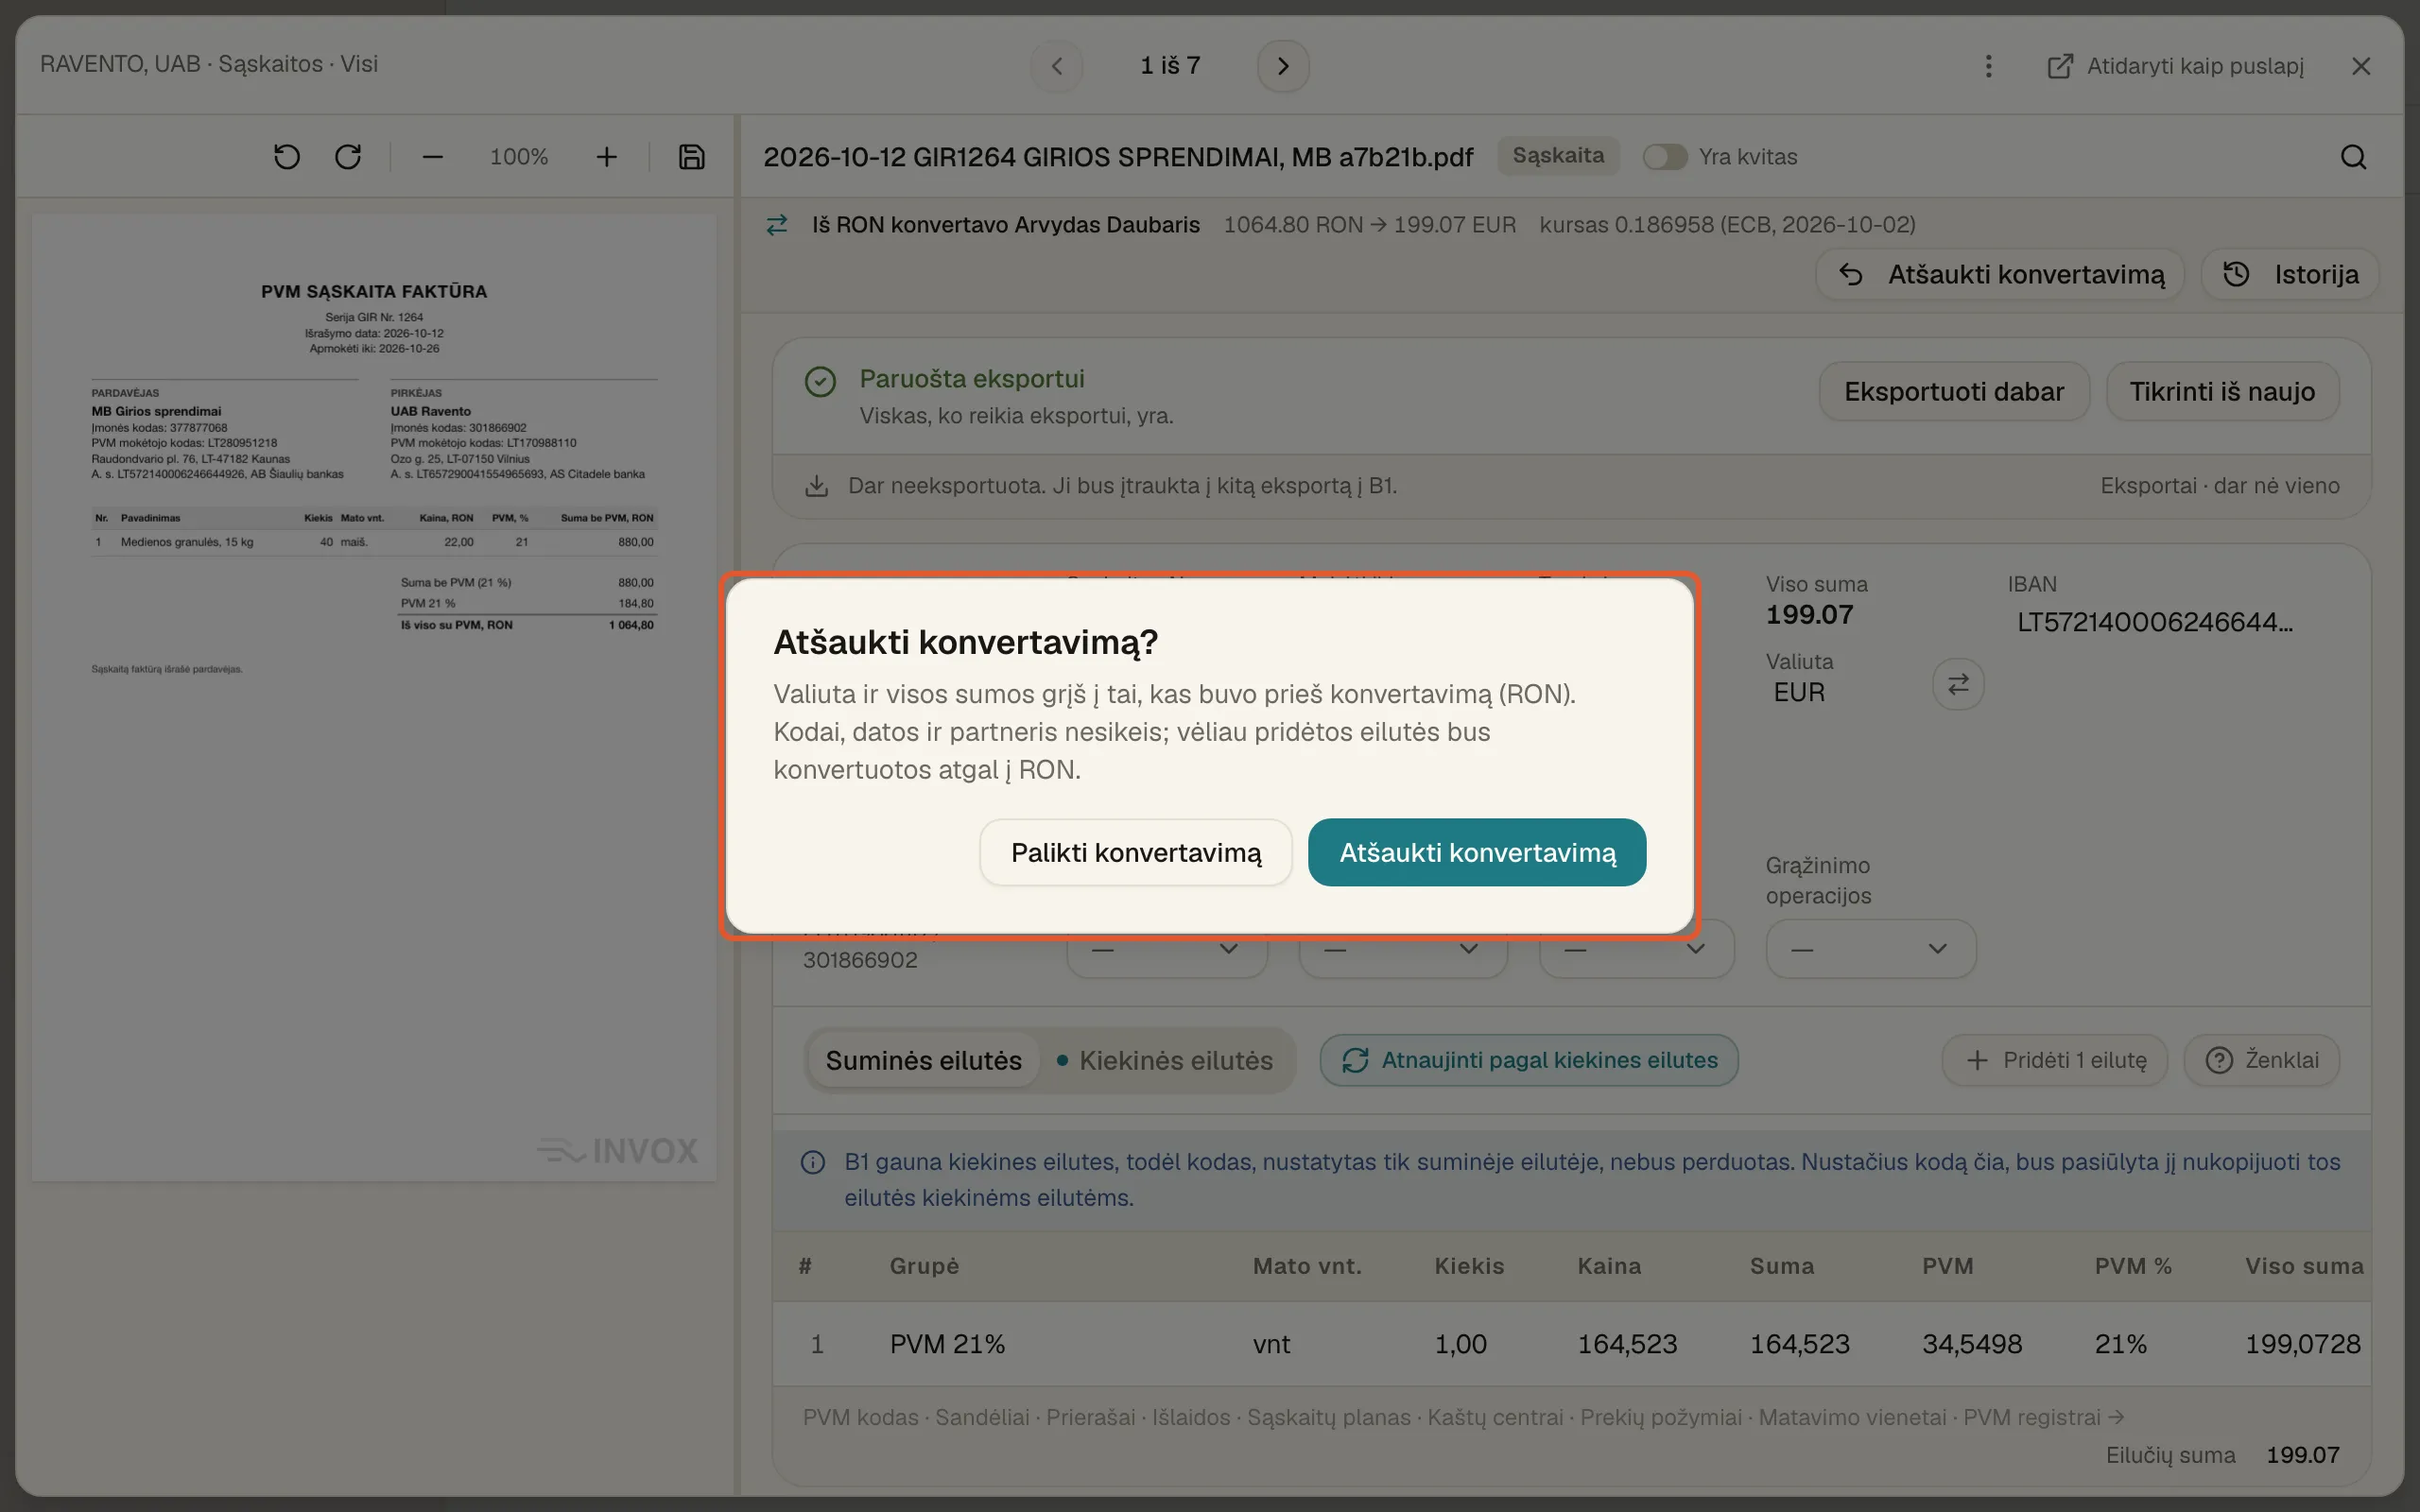Click Atnaujinti pagal kiekines eilutes
This screenshot has height=1512, width=2420.
click(1529, 1060)
